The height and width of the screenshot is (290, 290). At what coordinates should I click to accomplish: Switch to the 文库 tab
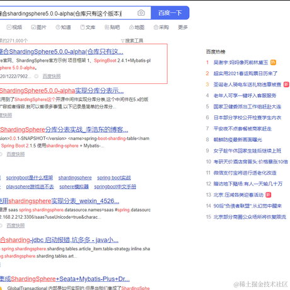pyautogui.click(x=88, y=27)
